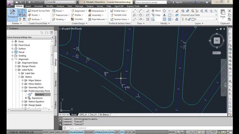Toggle DYN dynamic input in status bar

[112, 132]
